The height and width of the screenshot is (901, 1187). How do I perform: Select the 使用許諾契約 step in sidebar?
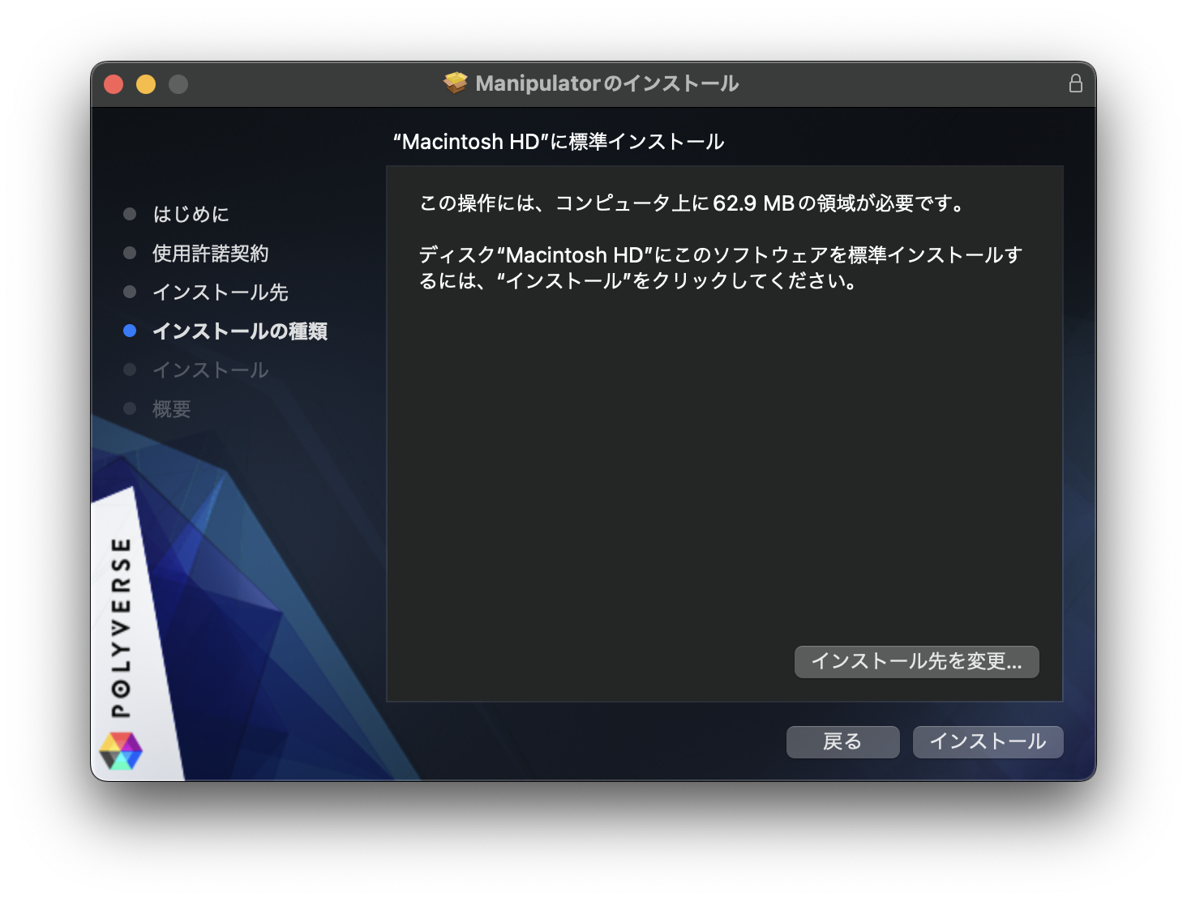click(x=210, y=254)
